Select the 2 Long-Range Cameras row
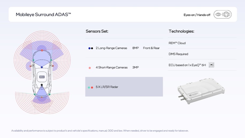The image size is (245, 138). (x=124, y=48)
